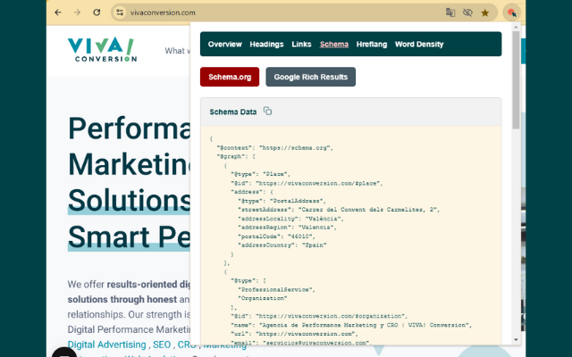Open the SEO extension icon in toolbar

pos(511,12)
